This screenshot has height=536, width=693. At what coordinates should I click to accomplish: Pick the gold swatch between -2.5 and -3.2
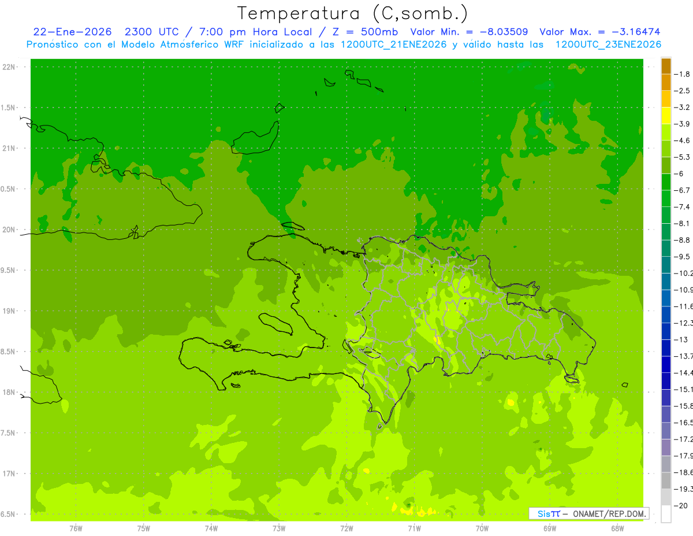(x=666, y=99)
